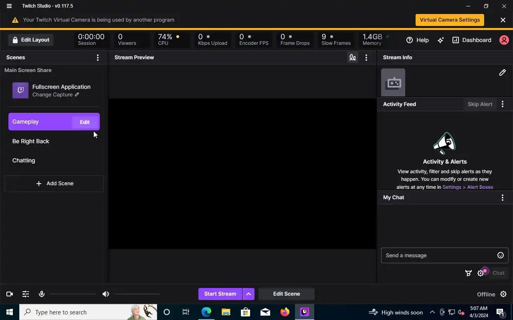The width and height of the screenshot is (513, 320).
Task: Click the Twitch Studio taskbar icon
Action: 305,312
